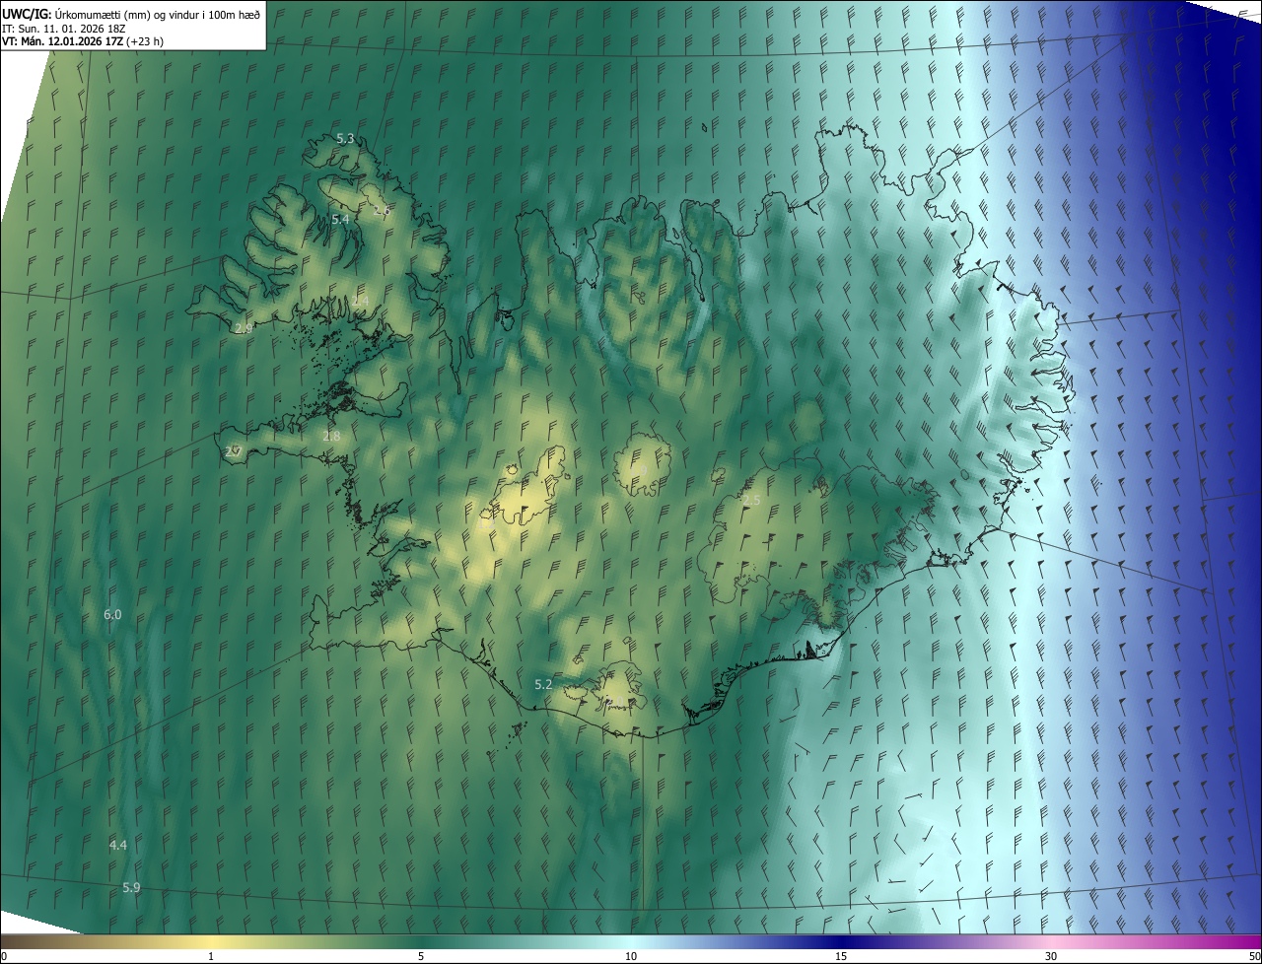Click the 2.7 value label on the map

click(x=233, y=452)
